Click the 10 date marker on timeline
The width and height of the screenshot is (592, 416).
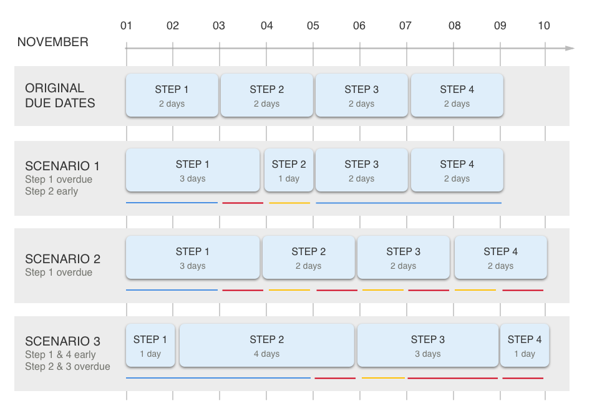tap(544, 26)
